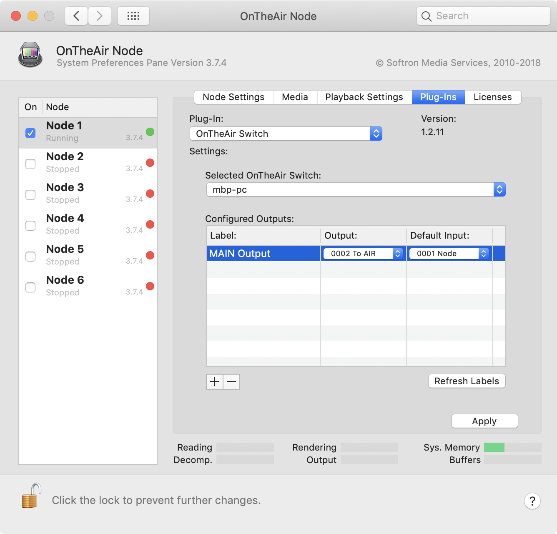
Task: Open the Output dropdown 0002 To AIR
Action: pyautogui.click(x=363, y=254)
